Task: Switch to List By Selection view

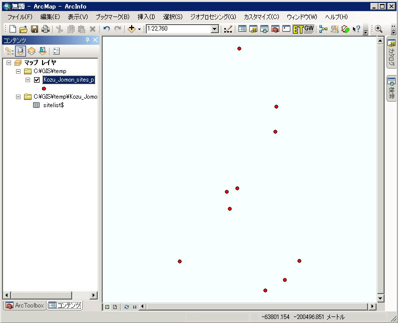Action: click(x=43, y=51)
